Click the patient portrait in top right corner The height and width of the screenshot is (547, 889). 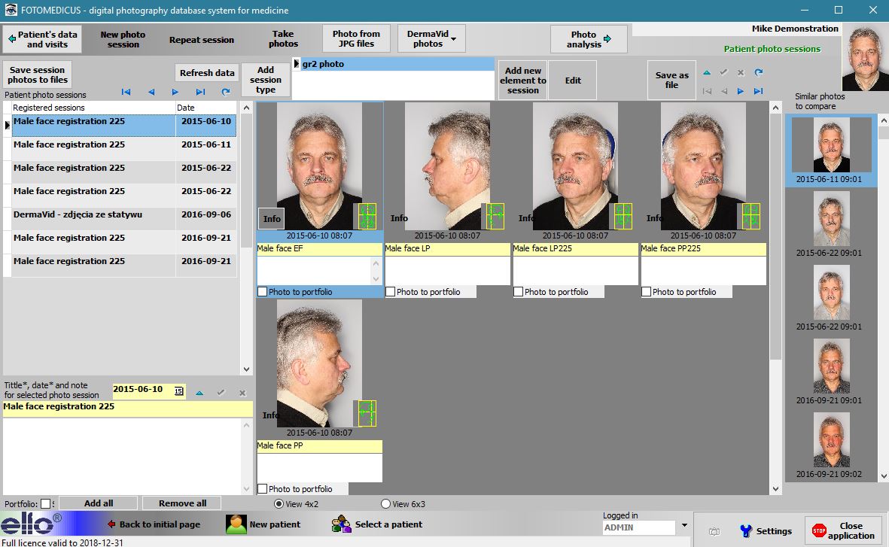865,56
